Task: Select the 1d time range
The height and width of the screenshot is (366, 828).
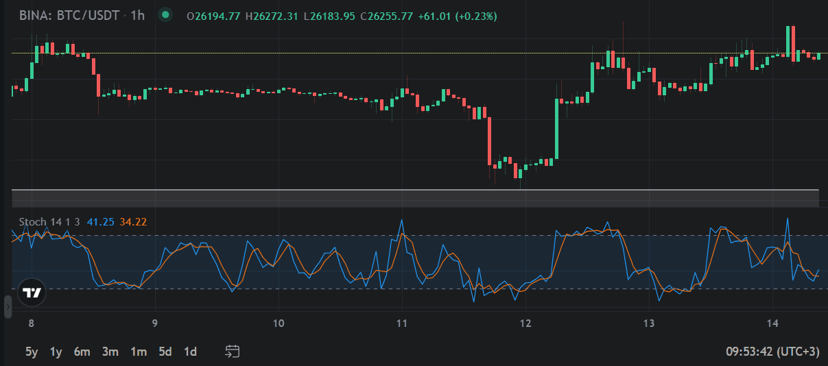Action: (190, 352)
